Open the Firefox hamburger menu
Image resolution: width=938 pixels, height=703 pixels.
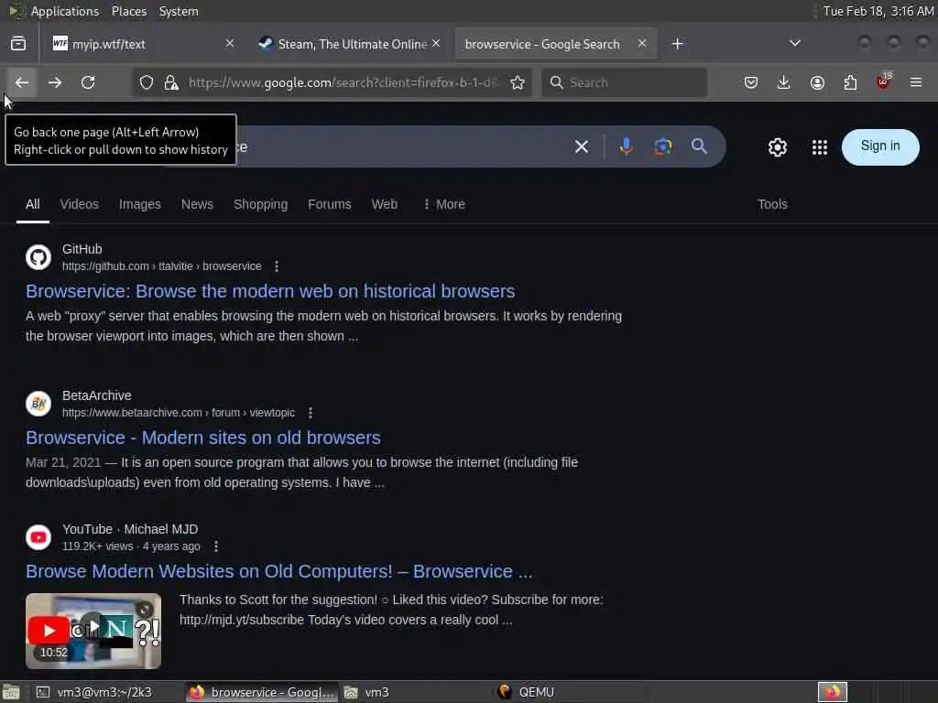916,82
